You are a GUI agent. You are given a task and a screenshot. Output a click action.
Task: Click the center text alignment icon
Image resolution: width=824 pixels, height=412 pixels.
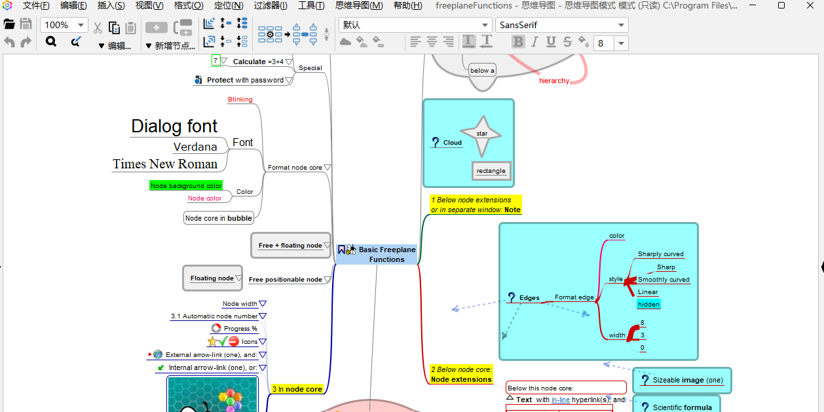(x=432, y=42)
